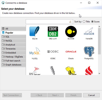The width and height of the screenshot is (102, 100).
Task: Sort drivers by Title
Action: 86,22
